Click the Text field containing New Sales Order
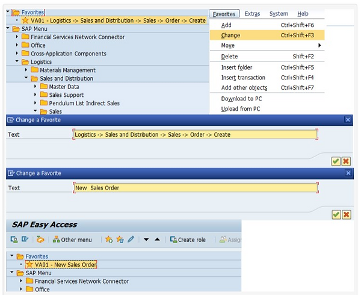The height and width of the screenshot is (295, 361). pyautogui.click(x=196, y=188)
